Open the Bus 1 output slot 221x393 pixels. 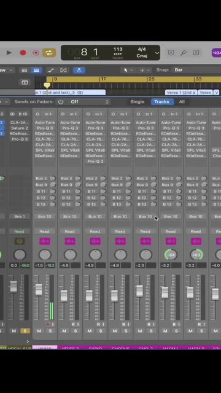pos(20,216)
